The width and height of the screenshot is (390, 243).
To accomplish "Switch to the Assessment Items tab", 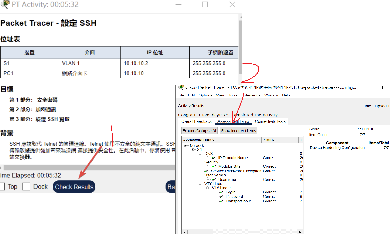I will coord(233,122).
